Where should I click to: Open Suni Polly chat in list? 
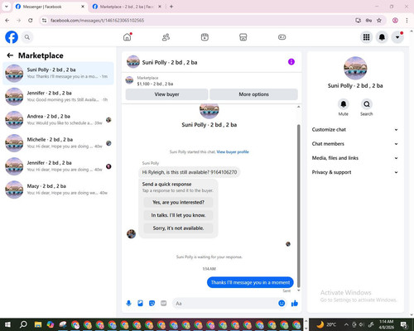58,73
